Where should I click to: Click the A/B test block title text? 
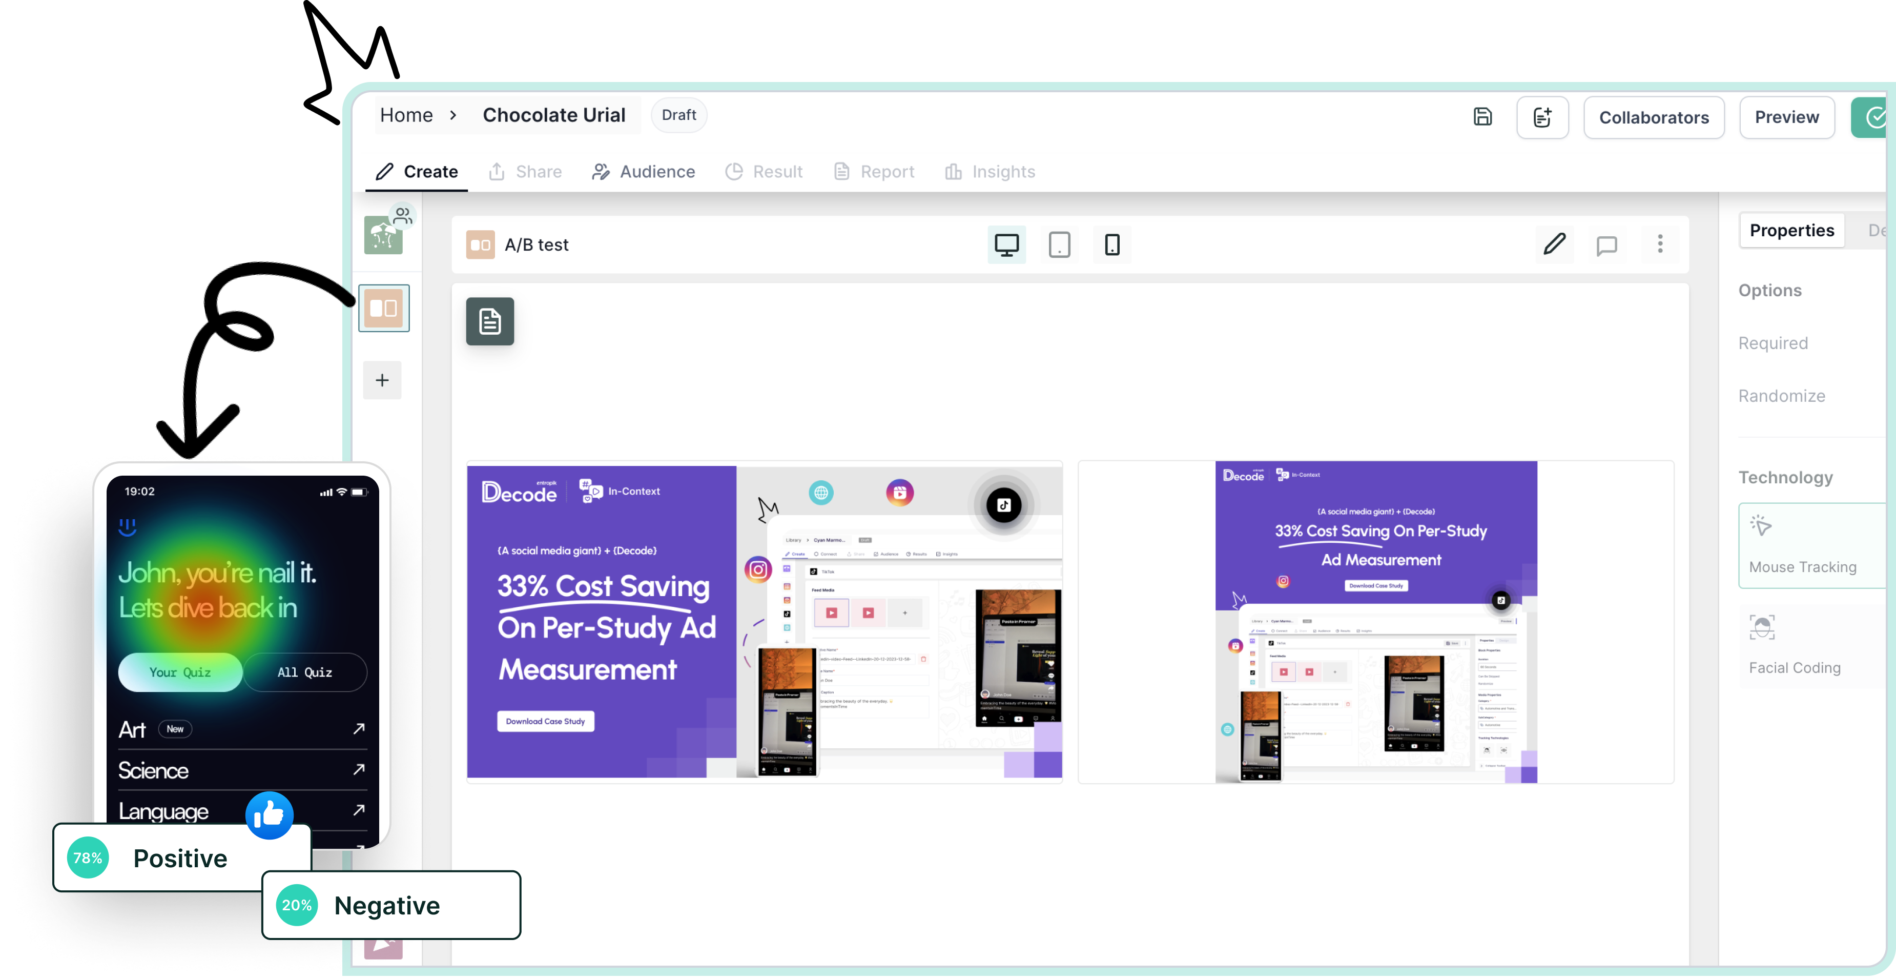[x=536, y=244]
